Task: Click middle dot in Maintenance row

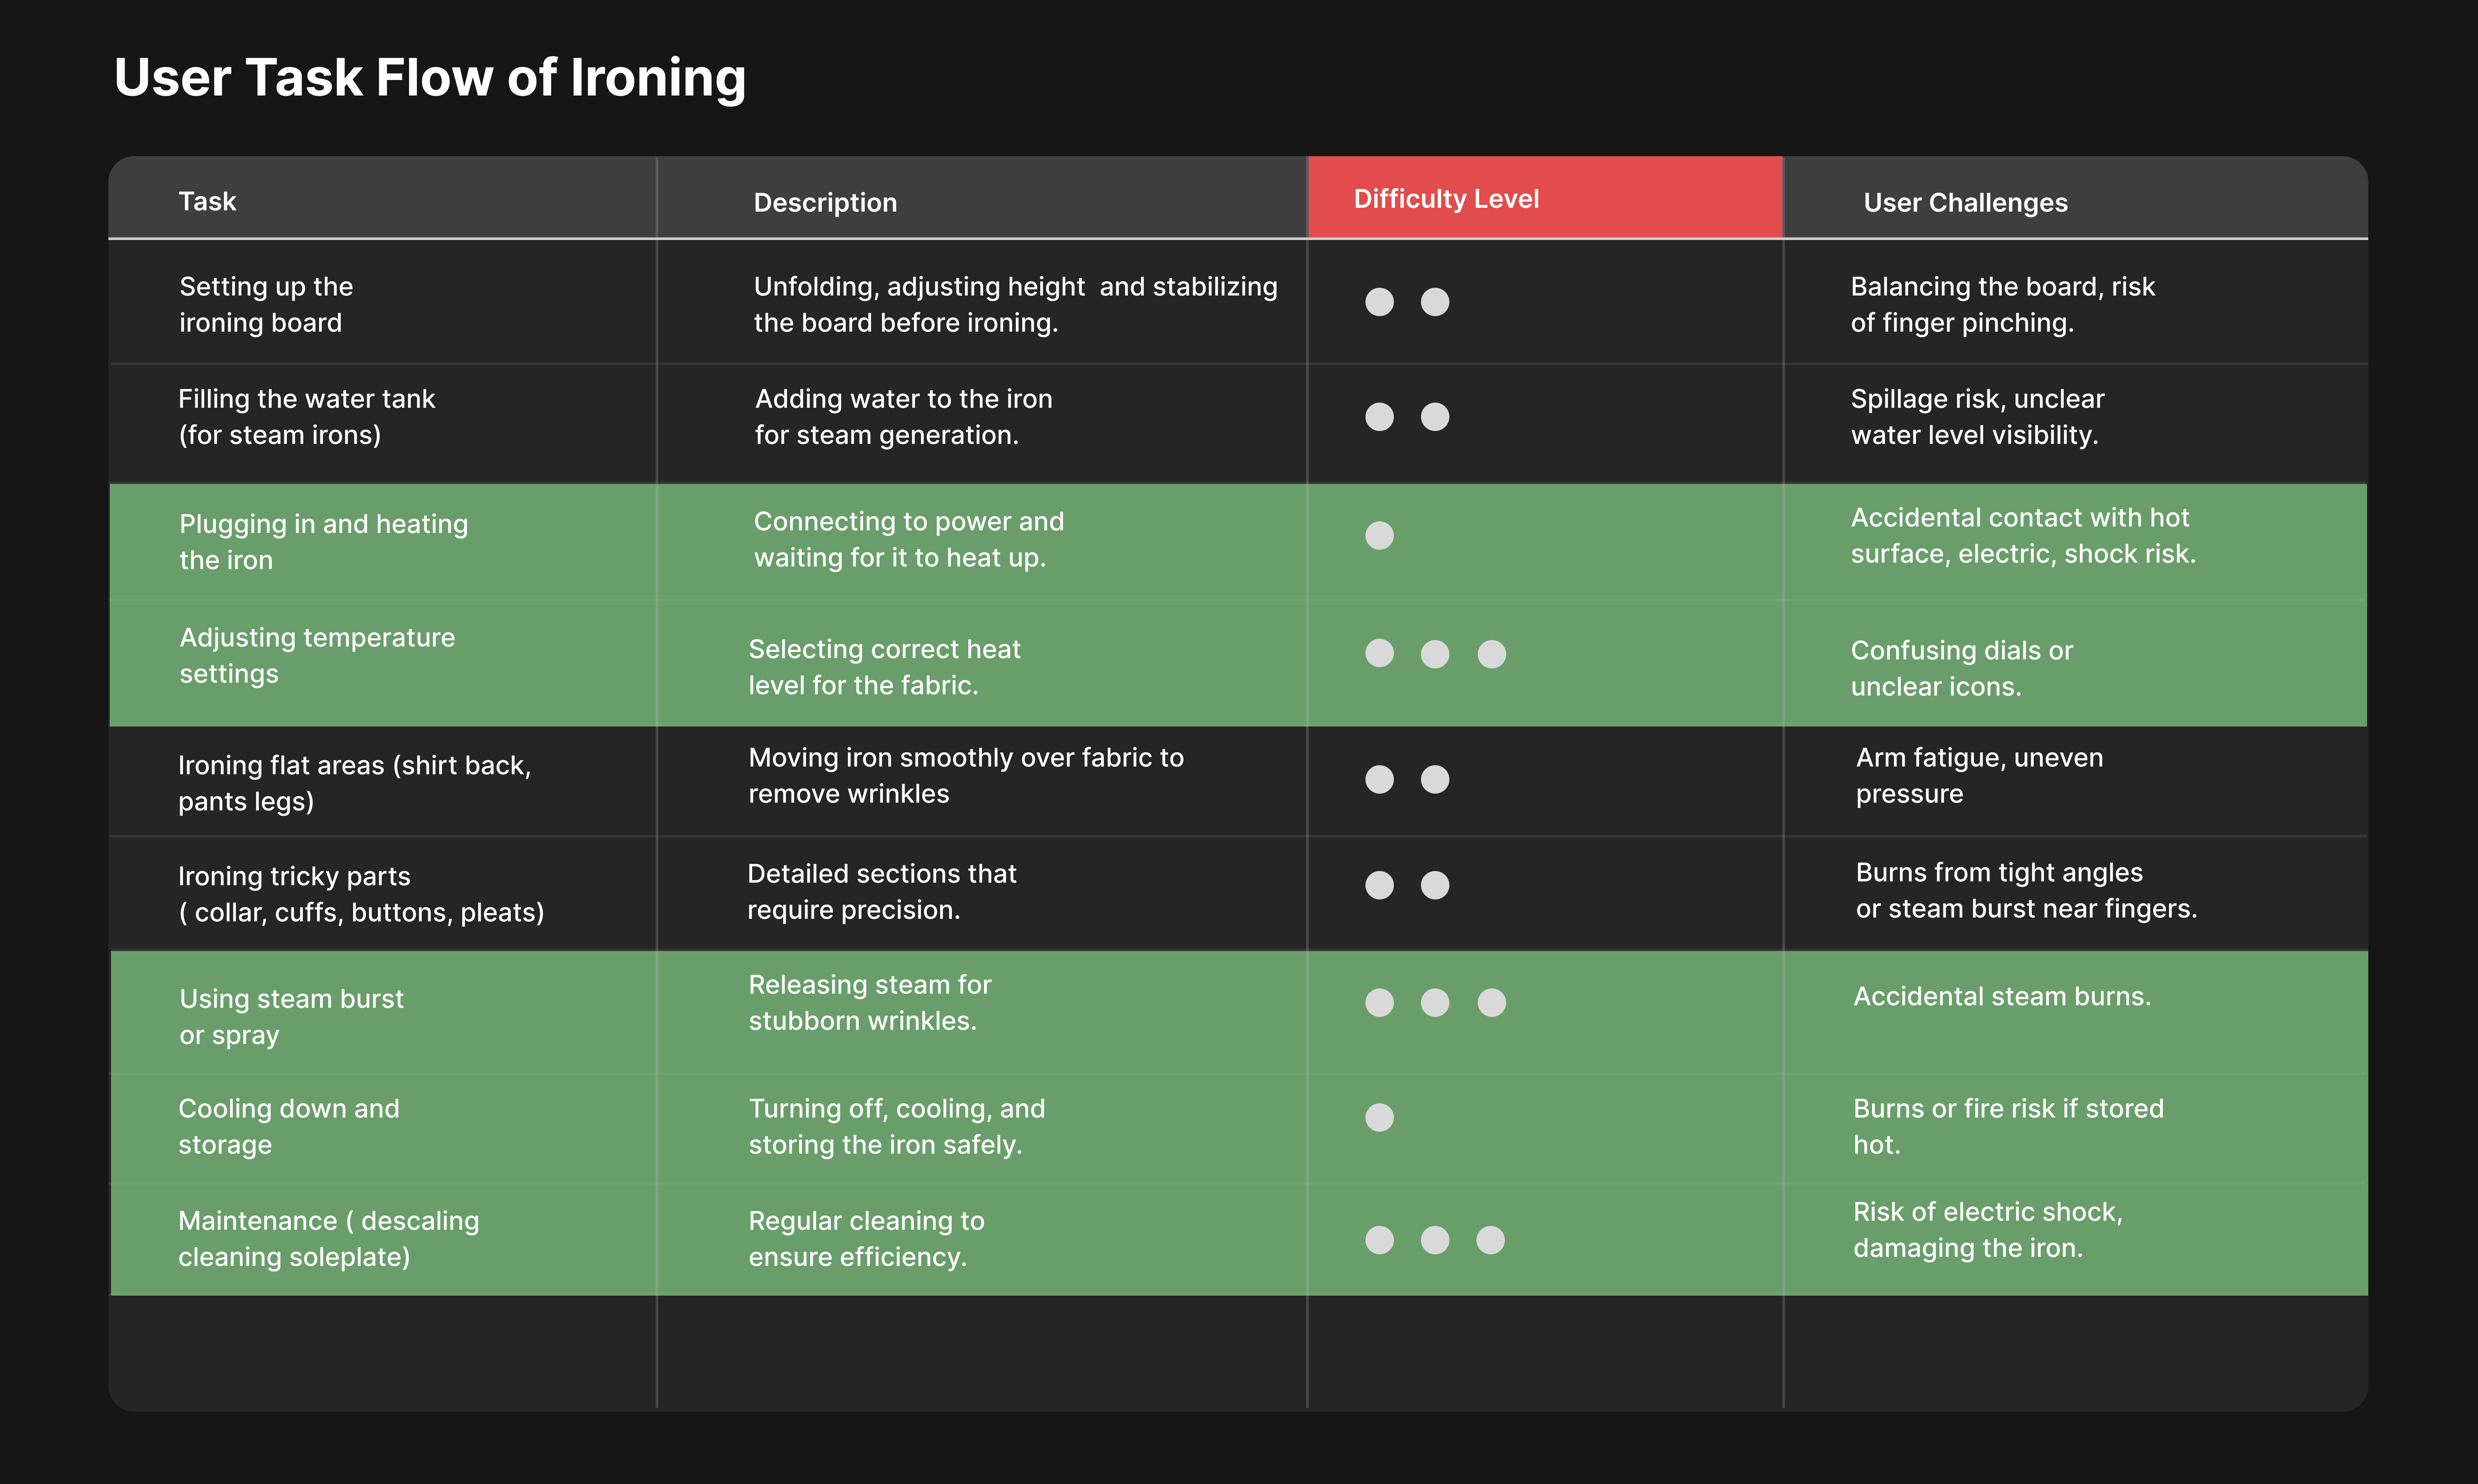Action: tap(1435, 1240)
